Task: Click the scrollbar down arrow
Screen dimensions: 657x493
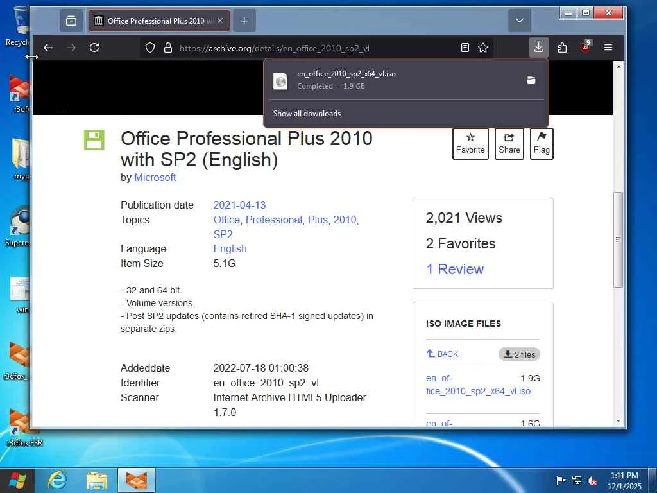Action: pyautogui.click(x=618, y=421)
